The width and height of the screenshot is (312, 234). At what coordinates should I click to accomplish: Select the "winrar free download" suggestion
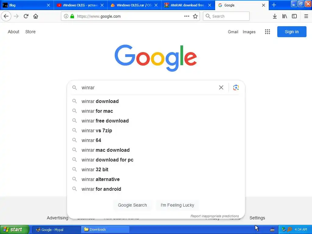[x=105, y=121]
